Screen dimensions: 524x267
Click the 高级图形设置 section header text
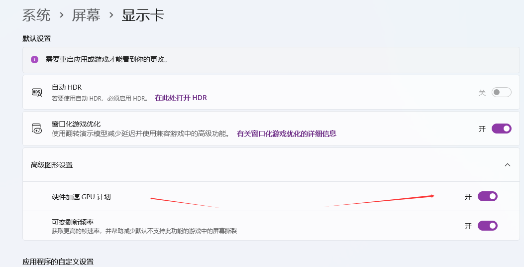pos(52,165)
